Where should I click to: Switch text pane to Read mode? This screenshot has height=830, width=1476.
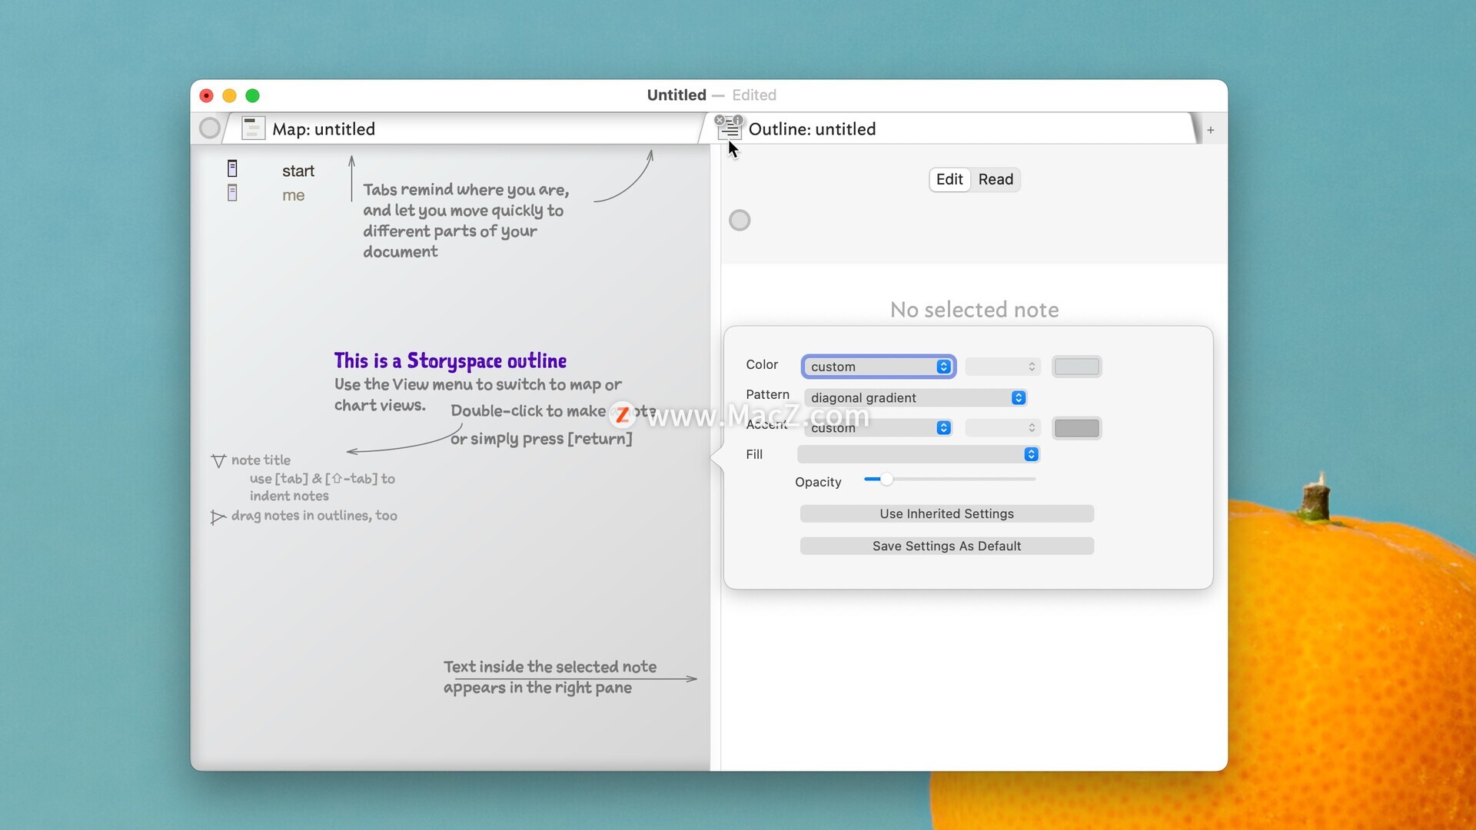[996, 179]
